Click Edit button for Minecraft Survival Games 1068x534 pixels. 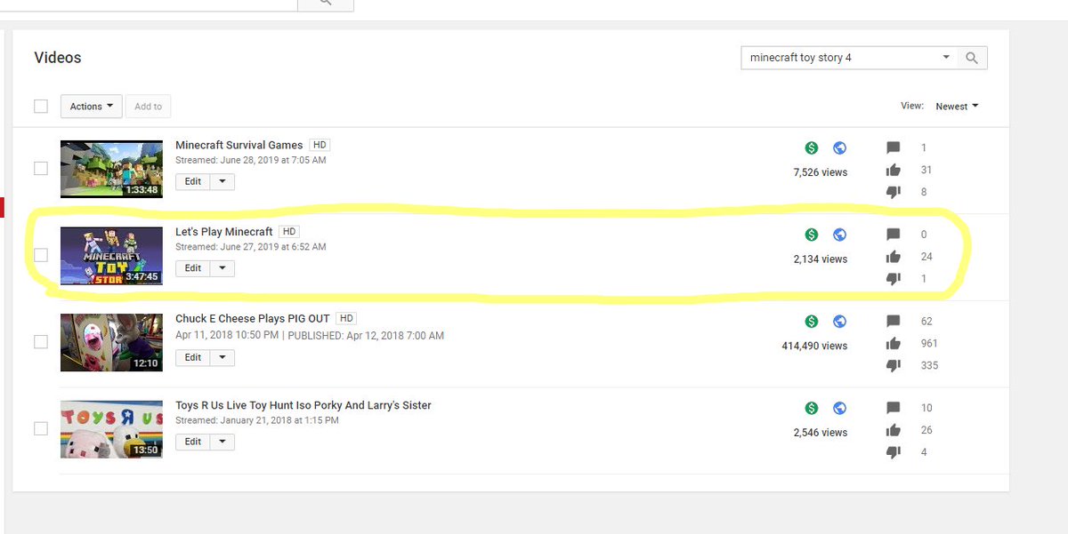coord(193,181)
